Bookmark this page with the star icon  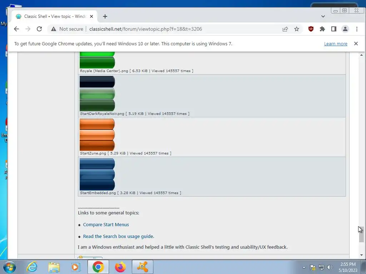click(296, 29)
